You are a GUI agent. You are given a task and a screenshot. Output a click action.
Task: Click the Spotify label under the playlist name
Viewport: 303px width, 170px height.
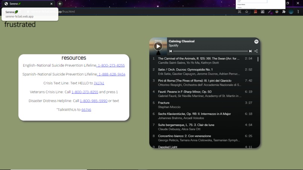tap(173, 45)
